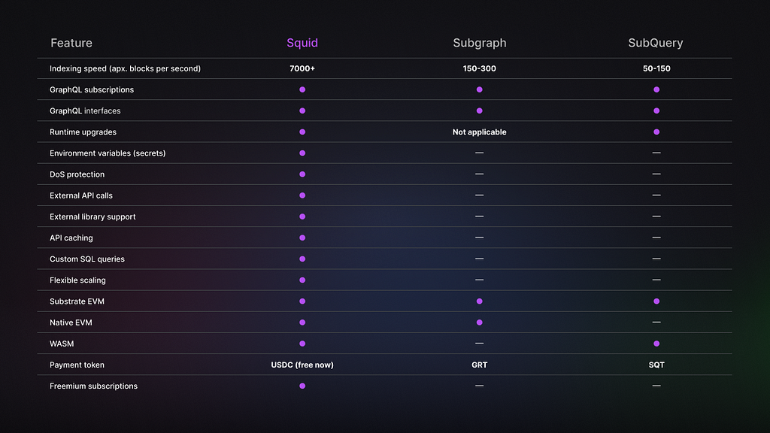Click Subgraph's dot for GraphQL interfaces
The width and height of the screenshot is (770, 433).
[479, 111]
